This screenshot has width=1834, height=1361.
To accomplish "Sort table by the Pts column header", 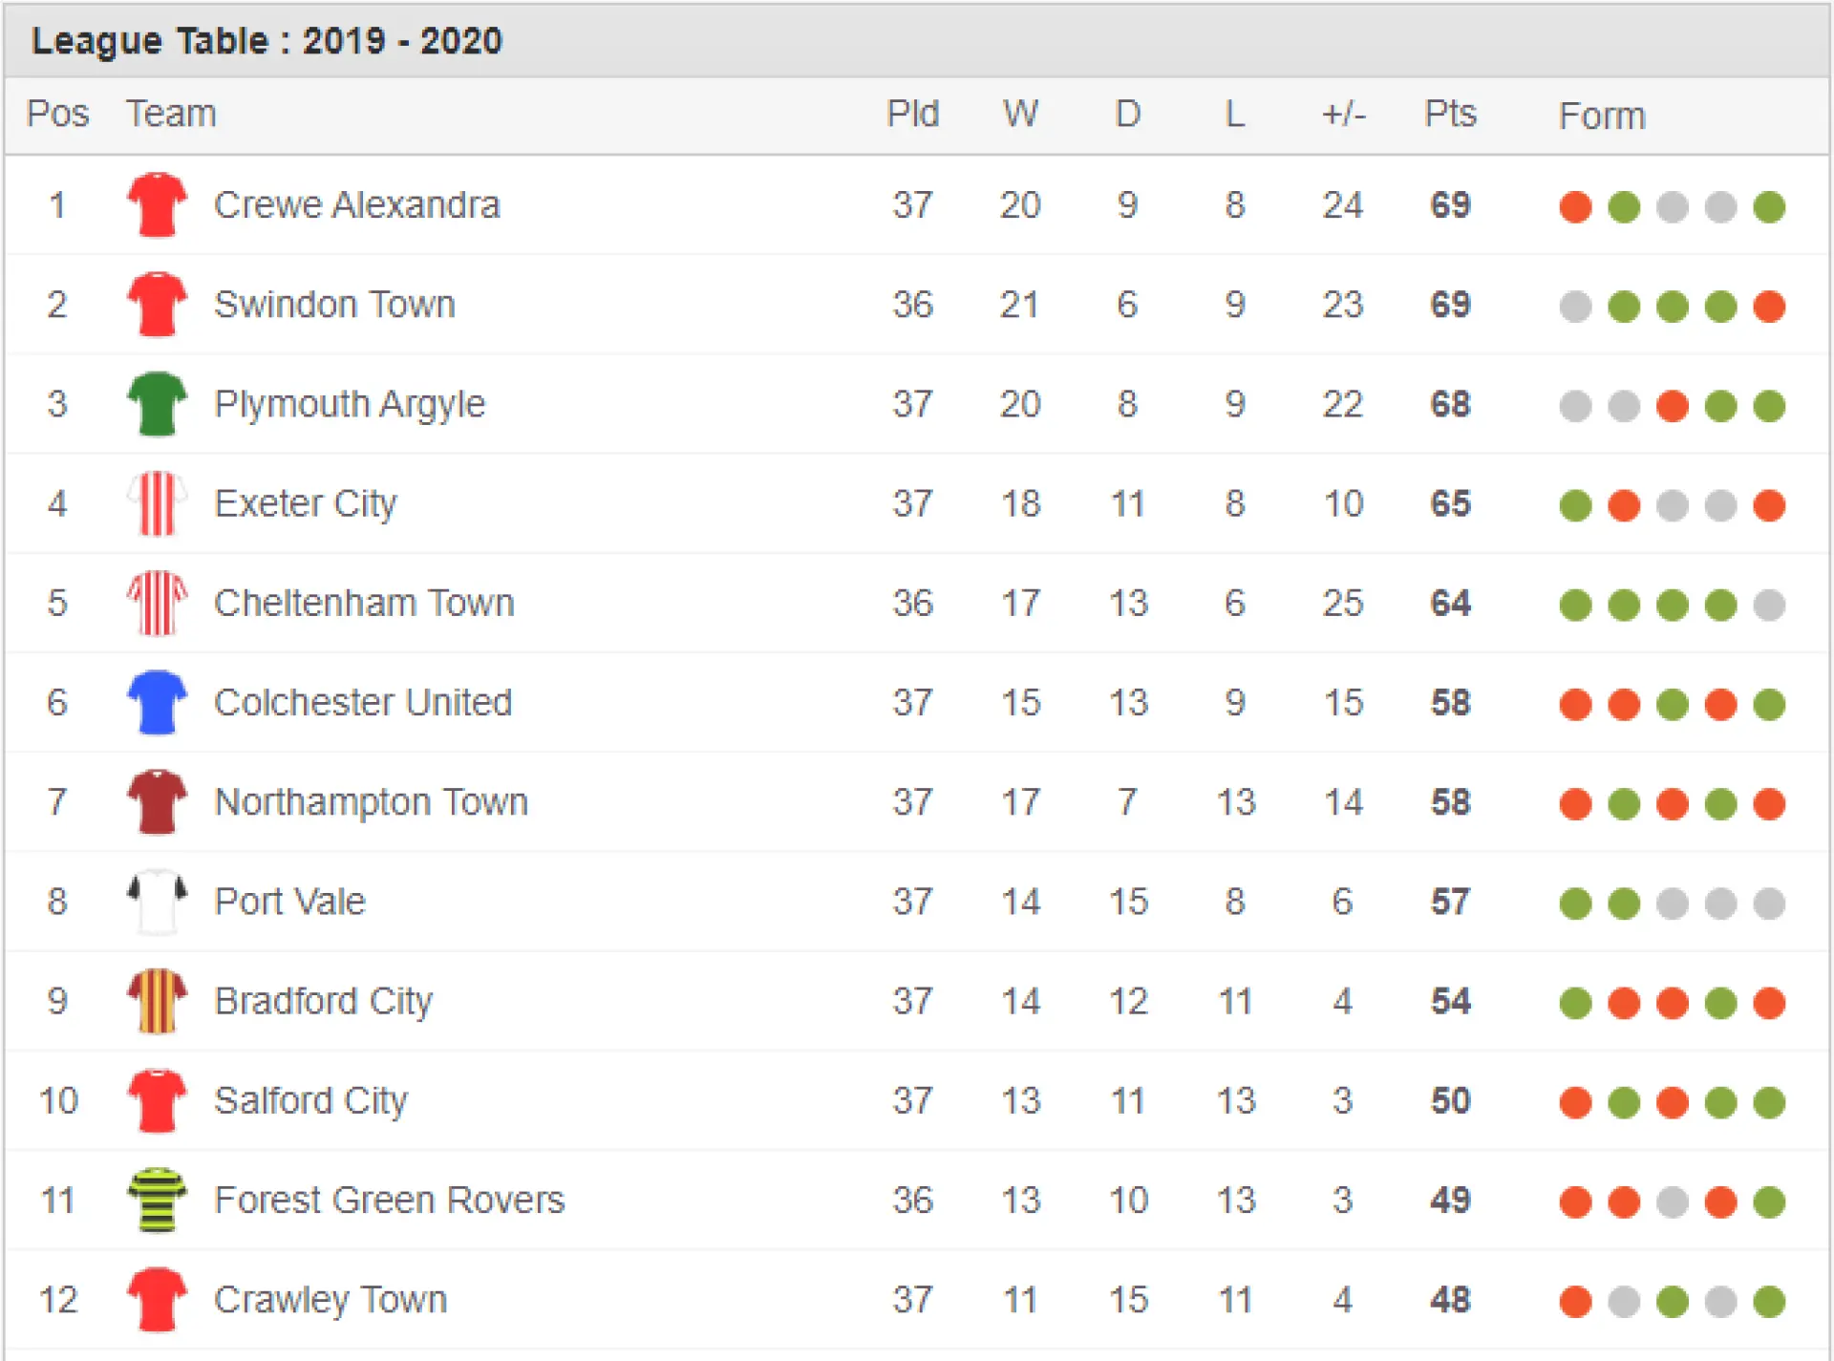I will [x=1450, y=114].
